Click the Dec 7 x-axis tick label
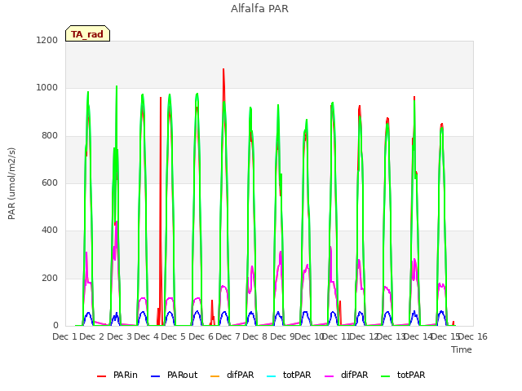The image size is (522, 391). (228, 336)
